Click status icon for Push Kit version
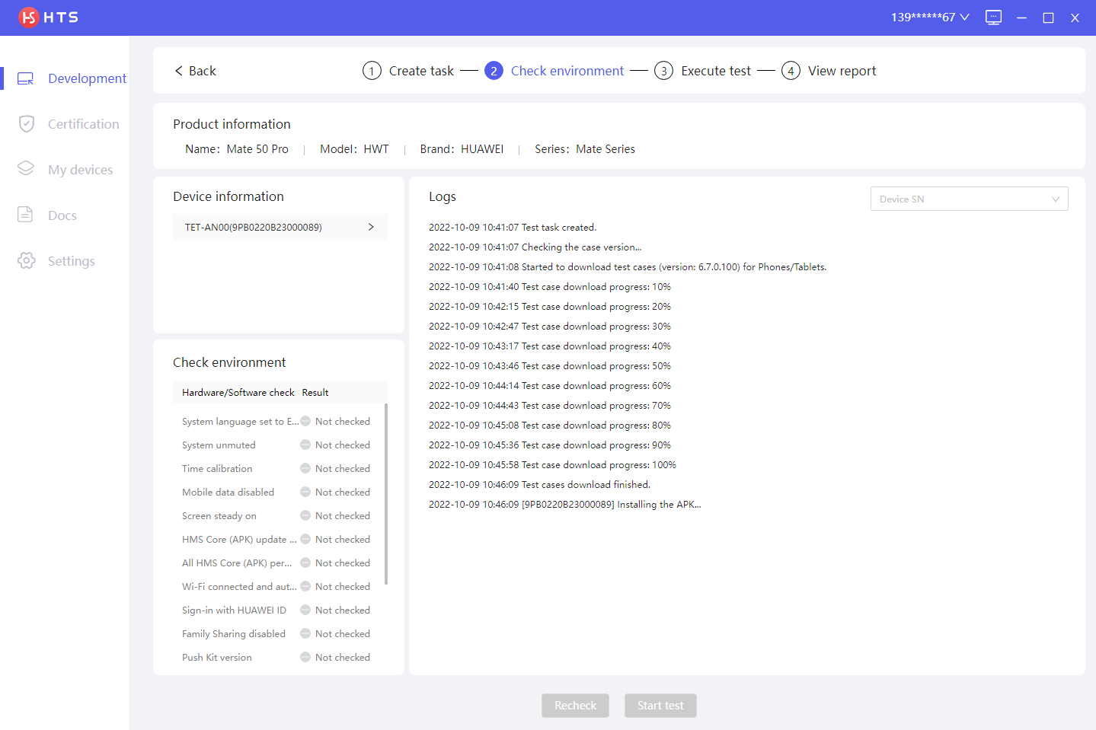The image size is (1096, 730). [305, 657]
